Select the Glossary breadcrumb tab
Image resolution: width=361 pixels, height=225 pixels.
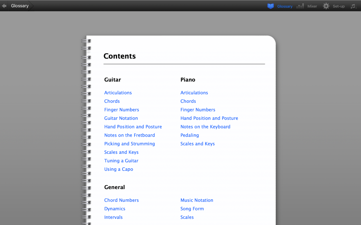(19, 5)
